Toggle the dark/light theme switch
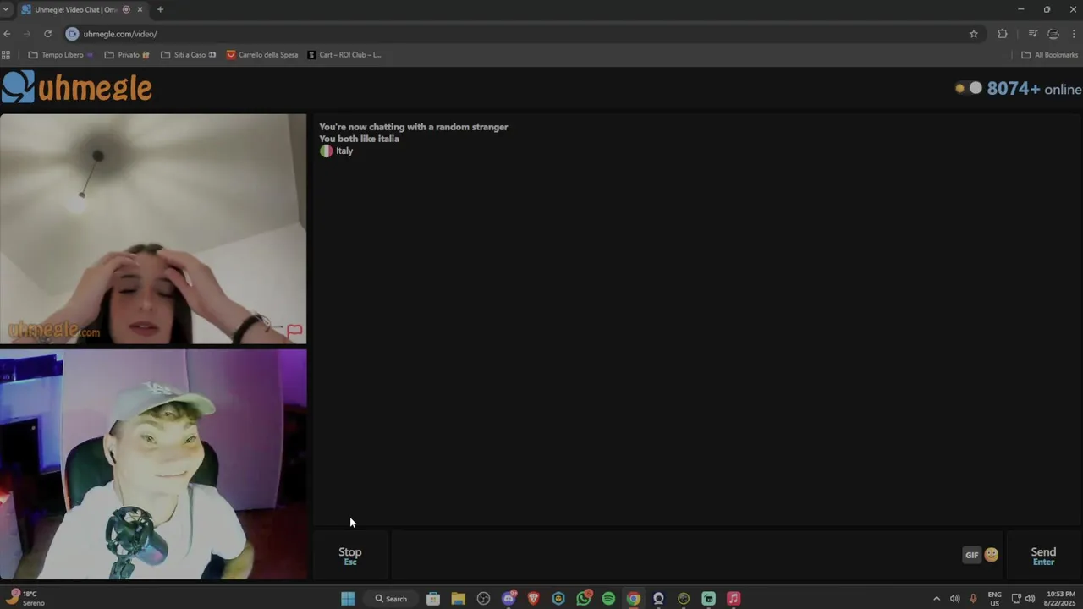Image resolution: width=1083 pixels, height=609 pixels. [969, 88]
